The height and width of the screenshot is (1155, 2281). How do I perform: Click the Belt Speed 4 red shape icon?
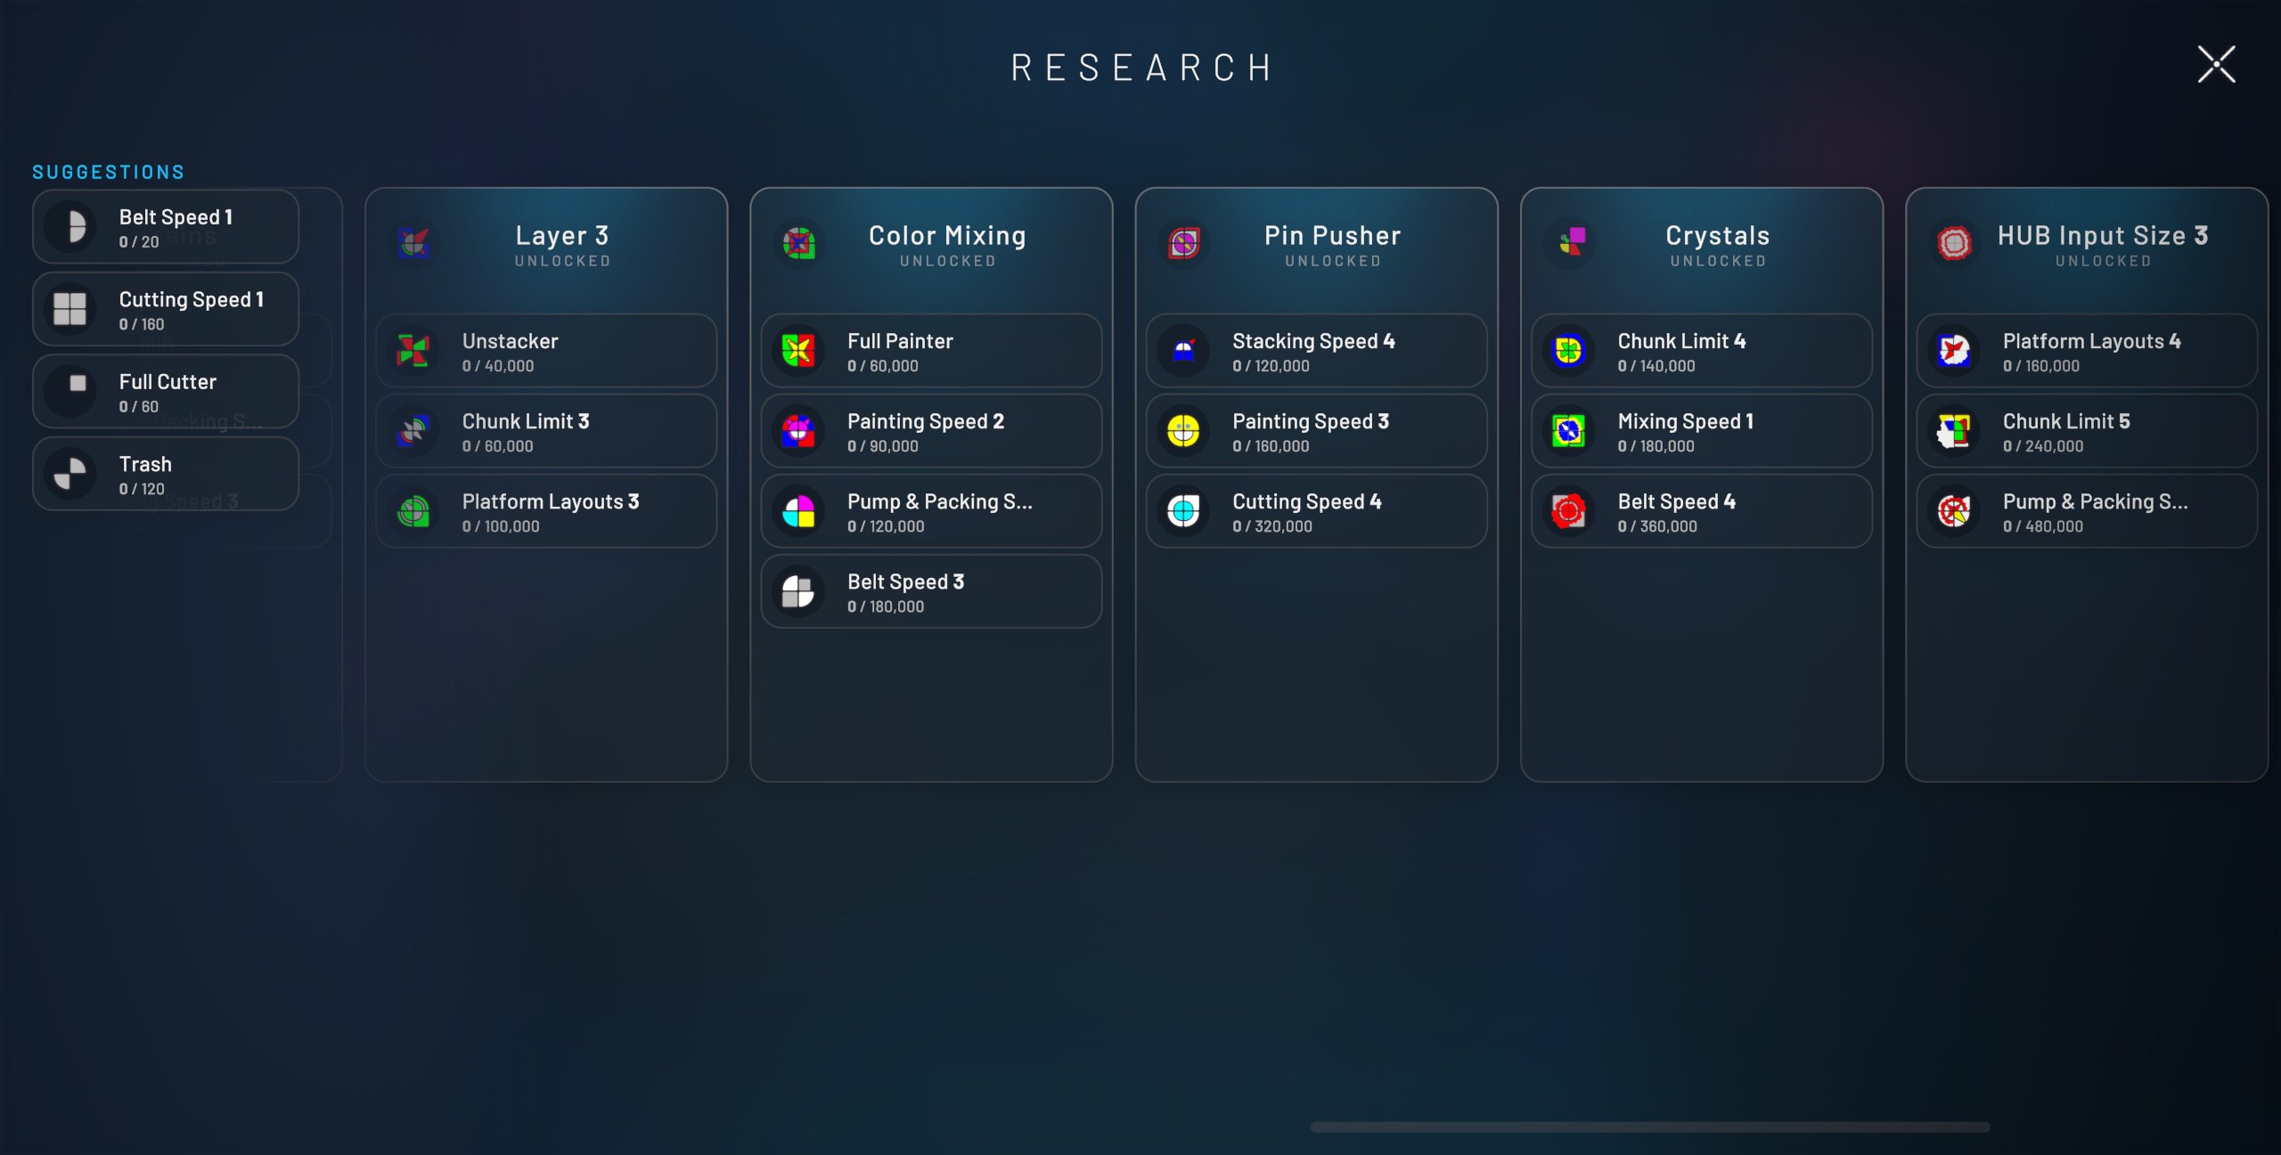[1568, 511]
